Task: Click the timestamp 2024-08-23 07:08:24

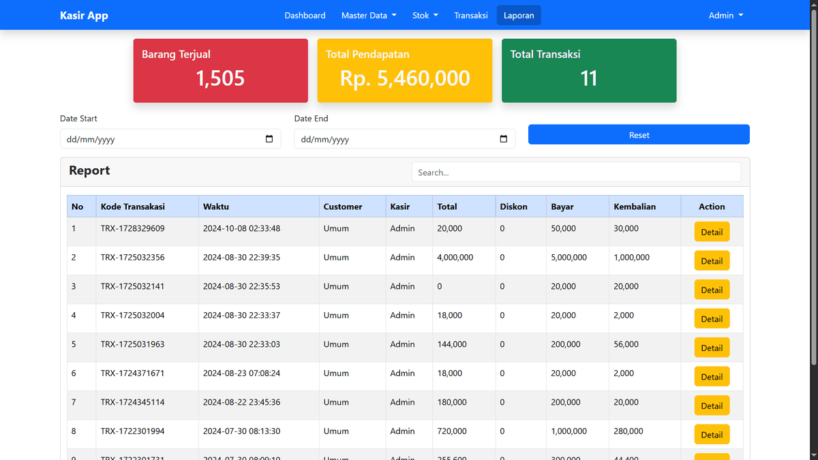Action: [241, 373]
